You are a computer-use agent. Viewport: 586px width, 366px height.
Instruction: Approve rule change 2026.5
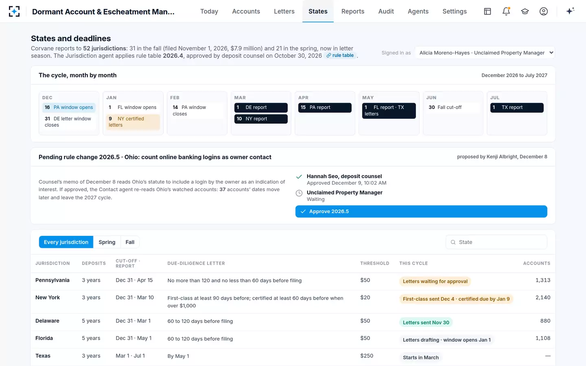coord(421,211)
